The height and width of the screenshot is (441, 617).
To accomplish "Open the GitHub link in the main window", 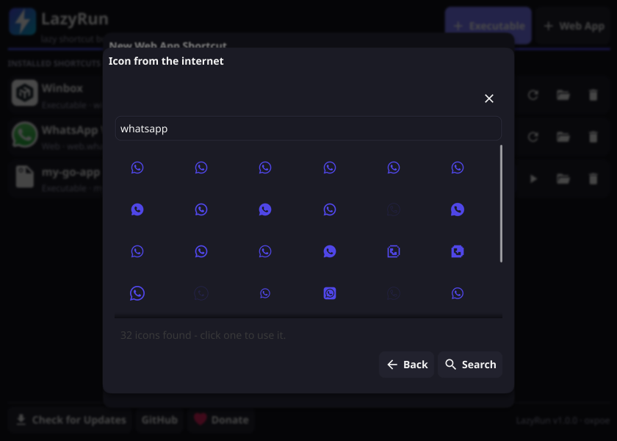I will tap(159, 420).
